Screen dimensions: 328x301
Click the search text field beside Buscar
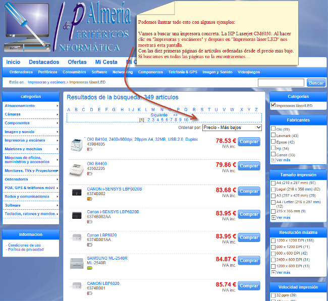pyautogui.click(x=281, y=83)
